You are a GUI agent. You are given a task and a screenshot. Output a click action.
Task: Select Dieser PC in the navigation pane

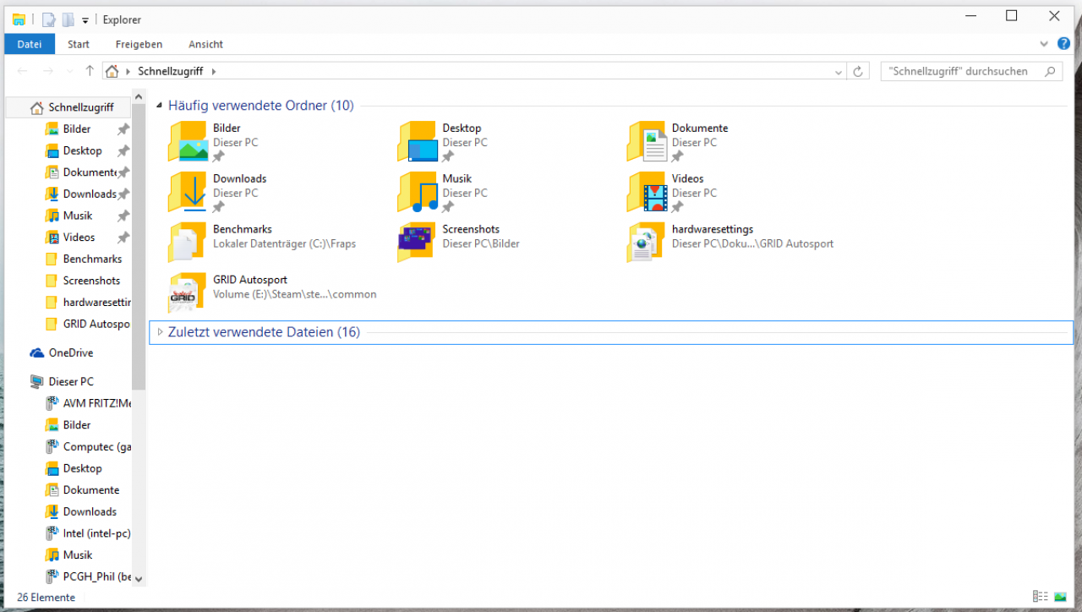(x=71, y=381)
